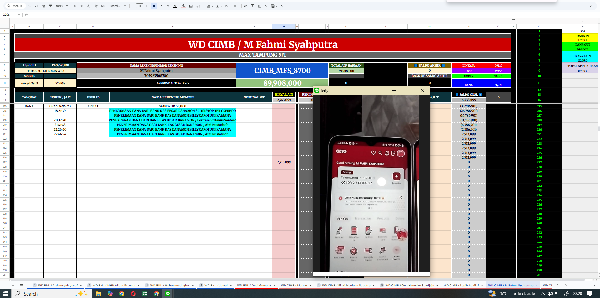
Task: Switch to WD BNI / Ardiansyah yusuf tab
Action: (58, 285)
